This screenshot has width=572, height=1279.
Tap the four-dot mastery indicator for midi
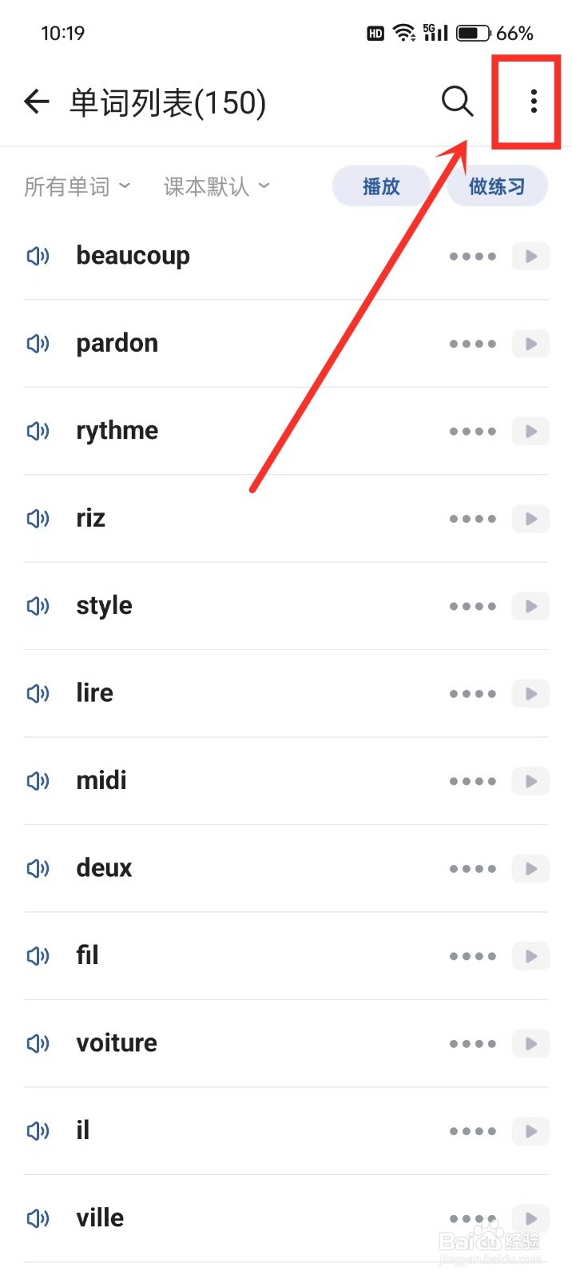coord(472,781)
